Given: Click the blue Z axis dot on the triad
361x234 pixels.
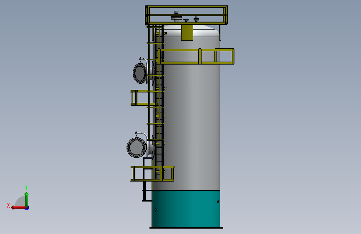Looking at the screenshot, I should [x=27, y=208].
